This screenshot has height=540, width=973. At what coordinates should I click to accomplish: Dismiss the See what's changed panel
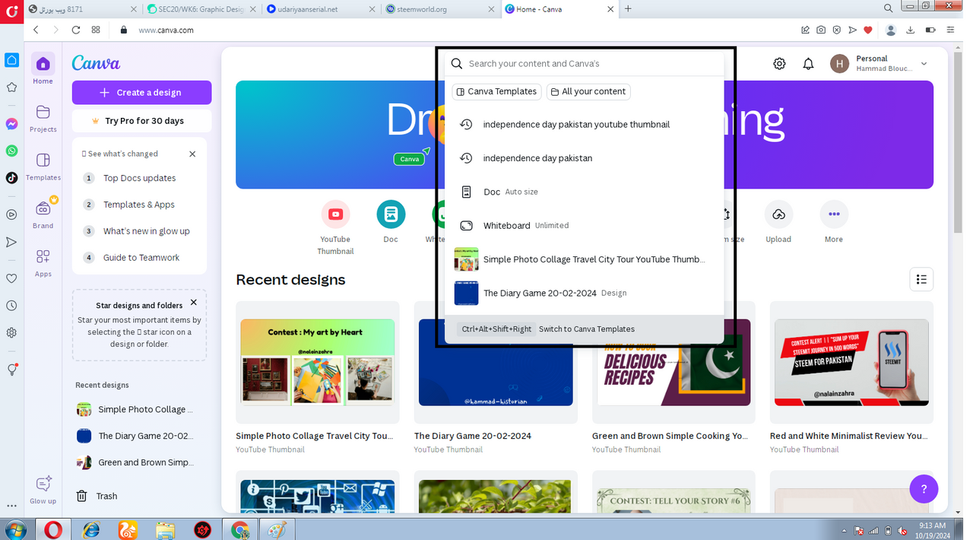[192, 154]
